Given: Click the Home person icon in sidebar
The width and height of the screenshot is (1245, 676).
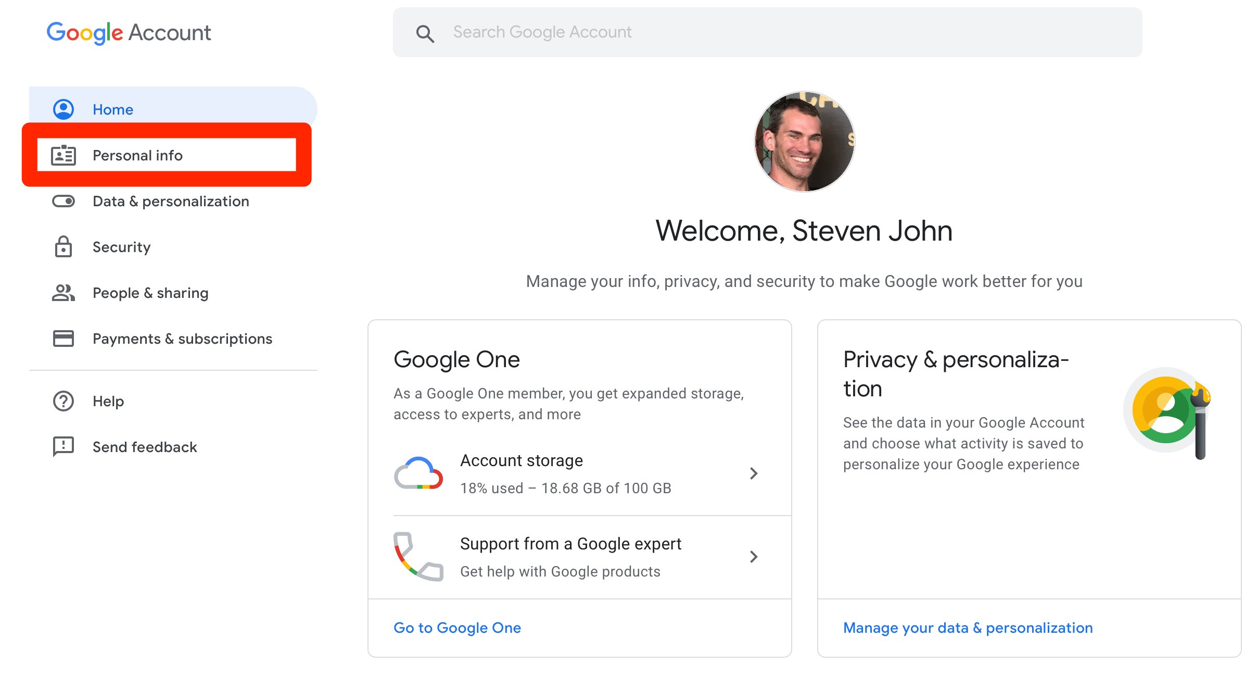Looking at the screenshot, I should click(63, 109).
